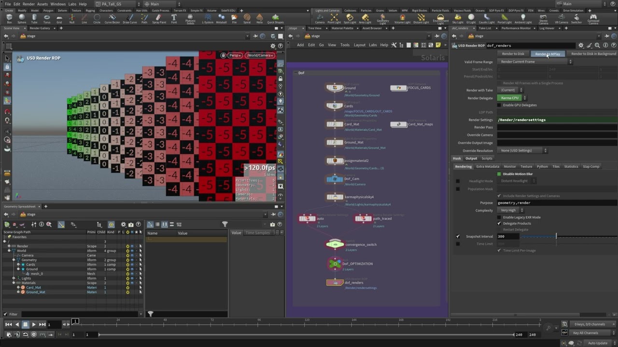Open the File menu
The width and height of the screenshot is (618, 347).
pos(8,4)
